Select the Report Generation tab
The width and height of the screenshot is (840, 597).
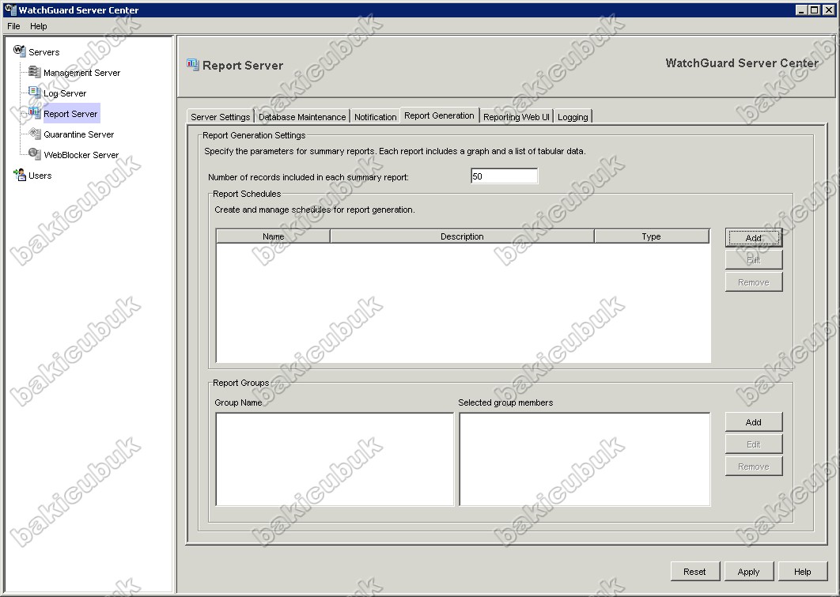439,115
